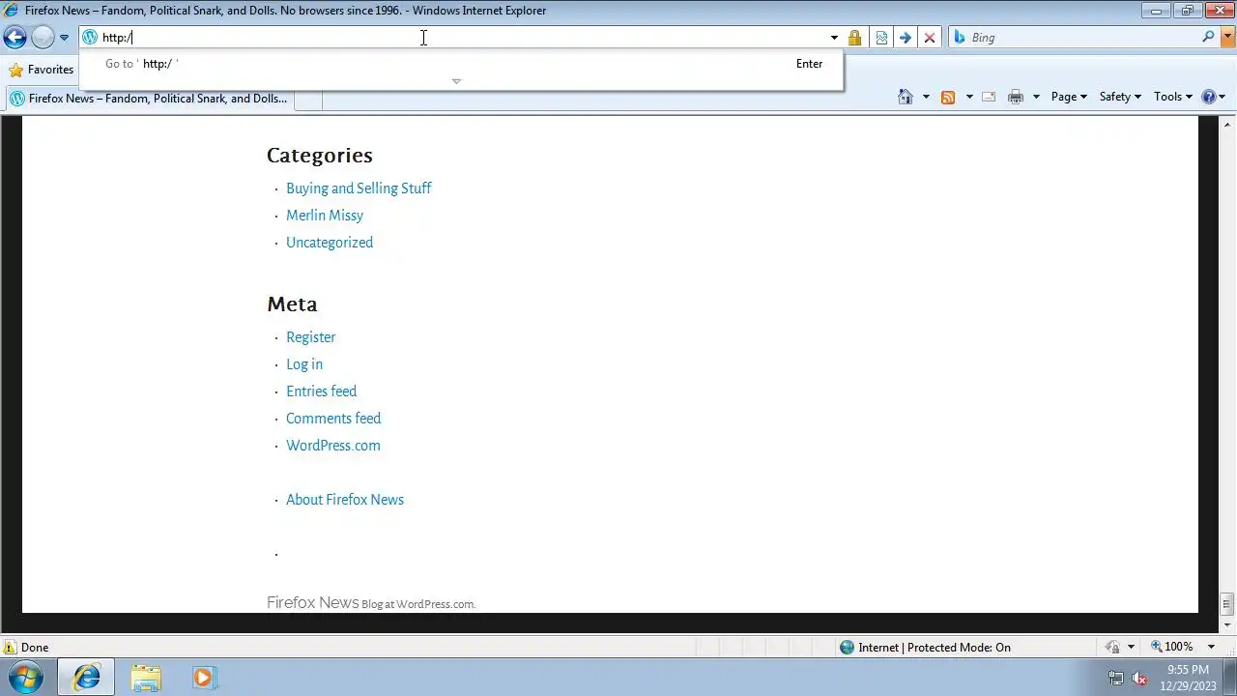Screen dimensions: 1237x696
Task: Open the Merlin Missy category link
Action: tap(325, 216)
